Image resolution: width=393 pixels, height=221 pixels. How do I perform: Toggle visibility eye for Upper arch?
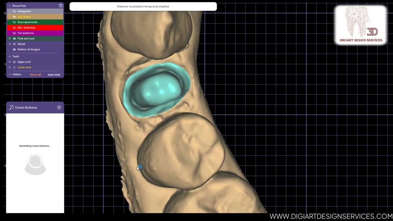click(14, 62)
